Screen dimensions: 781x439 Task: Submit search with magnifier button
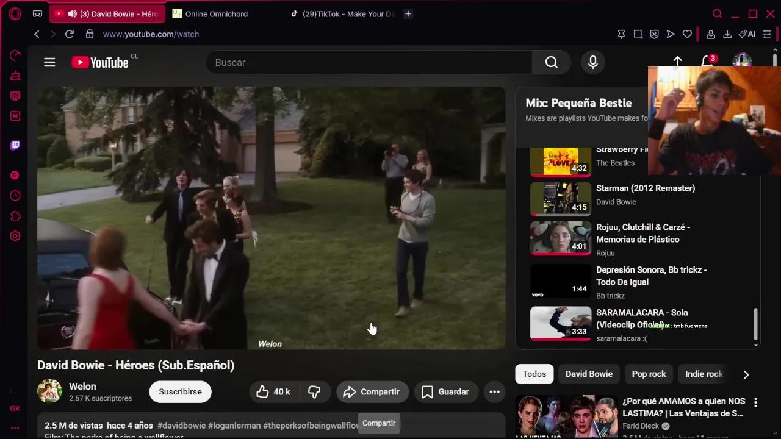pyautogui.click(x=552, y=62)
